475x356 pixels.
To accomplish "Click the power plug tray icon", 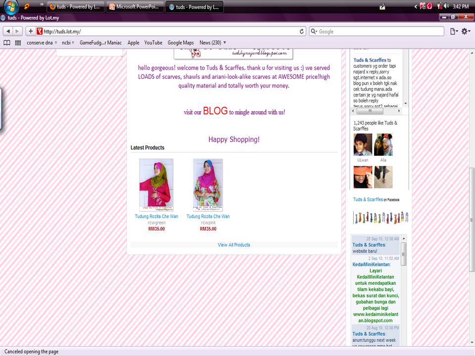I will click(x=439, y=6).
